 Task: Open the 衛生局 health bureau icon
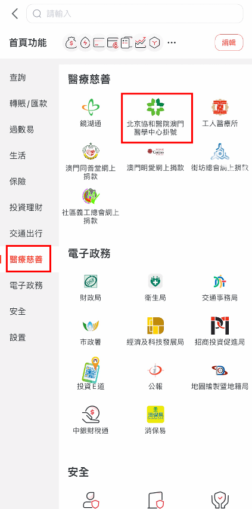[155, 281]
